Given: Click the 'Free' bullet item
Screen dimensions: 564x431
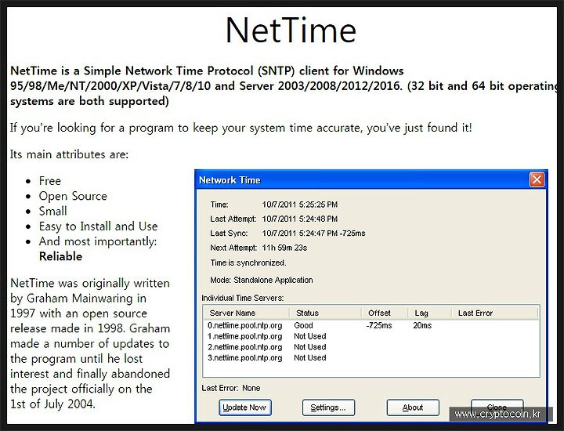Looking at the screenshot, I should click(x=50, y=181).
